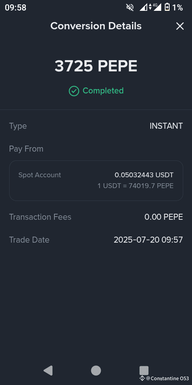192x385 pixels.
Task: Tap the green Completed checkmark icon
Action: (x=74, y=91)
